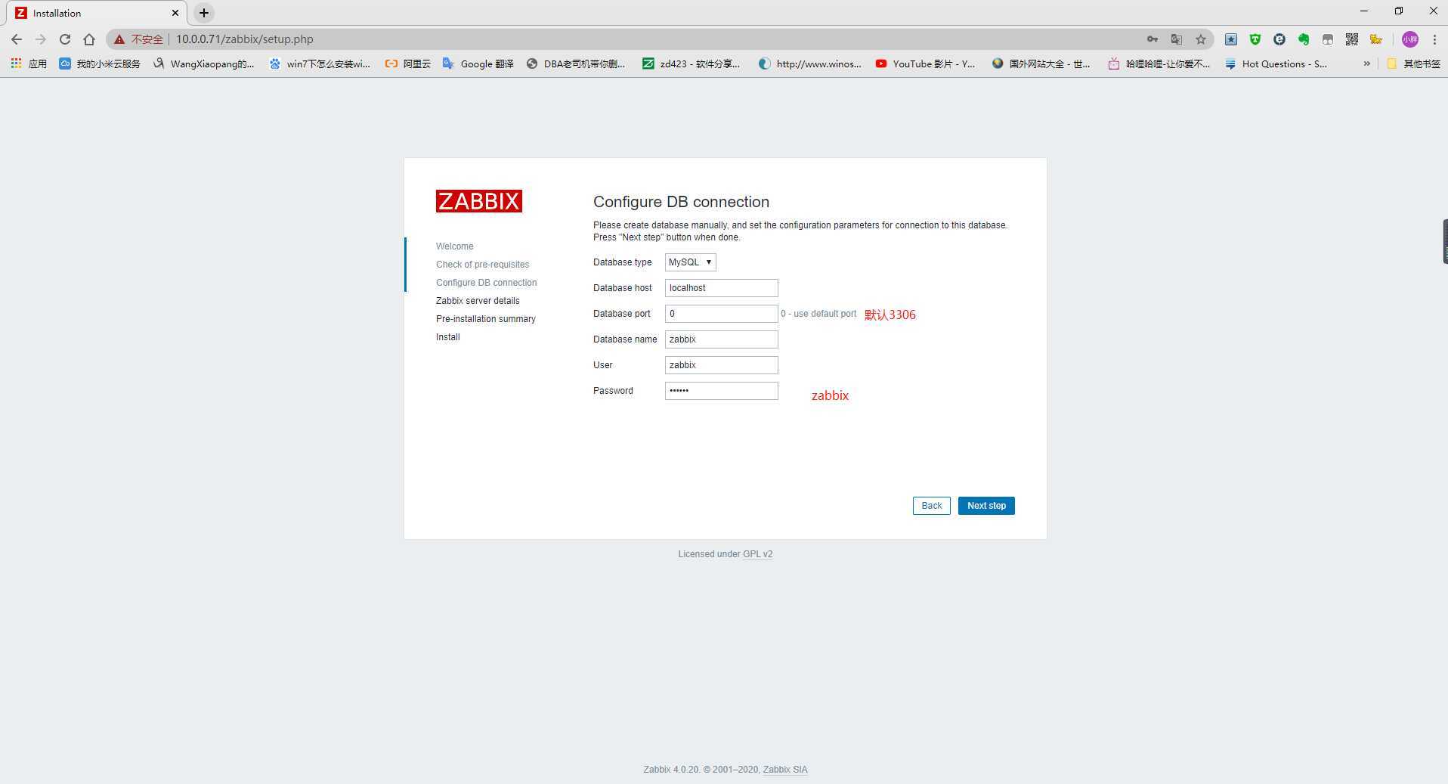
Task: Go back to the previous page
Action: click(x=17, y=39)
